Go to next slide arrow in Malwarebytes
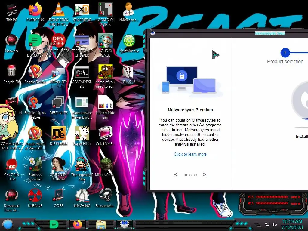308x231 pixels. click(x=205, y=175)
